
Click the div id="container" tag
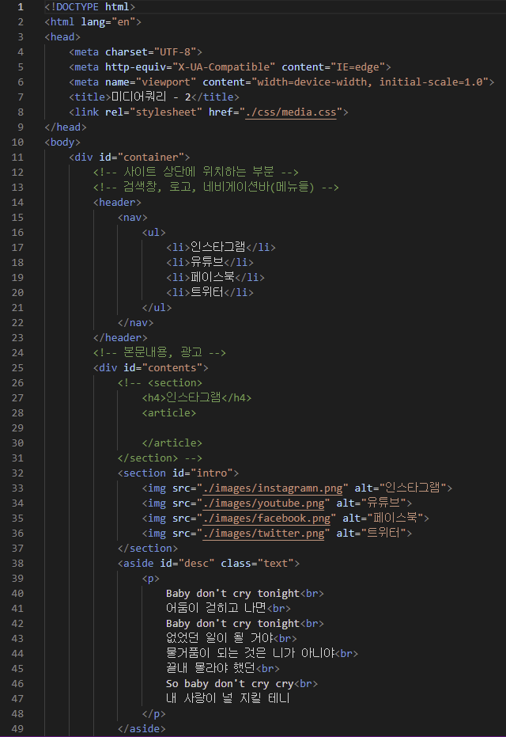[x=129, y=158]
